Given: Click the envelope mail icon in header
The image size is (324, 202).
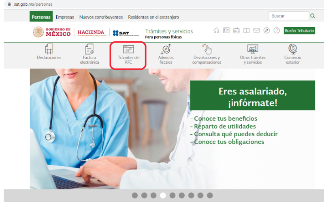Looking at the screenshot, I should (256, 31).
